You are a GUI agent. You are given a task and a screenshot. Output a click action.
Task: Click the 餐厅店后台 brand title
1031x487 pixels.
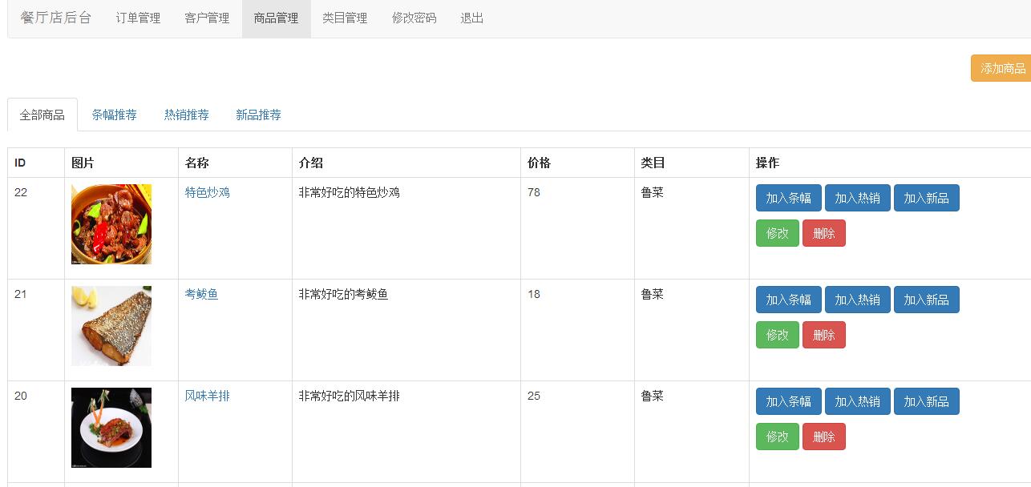point(56,18)
